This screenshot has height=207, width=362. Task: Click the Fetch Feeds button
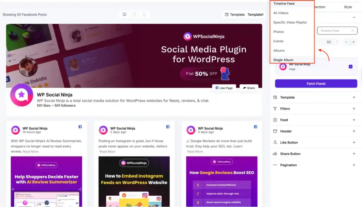click(316, 83)
